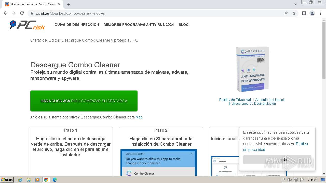Show hidden system tray icons
326x183 pixels.
pos(284,180)
